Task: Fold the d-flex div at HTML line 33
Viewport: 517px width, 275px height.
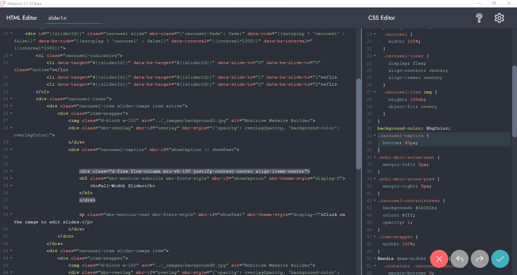Action: tap(11, 171)
